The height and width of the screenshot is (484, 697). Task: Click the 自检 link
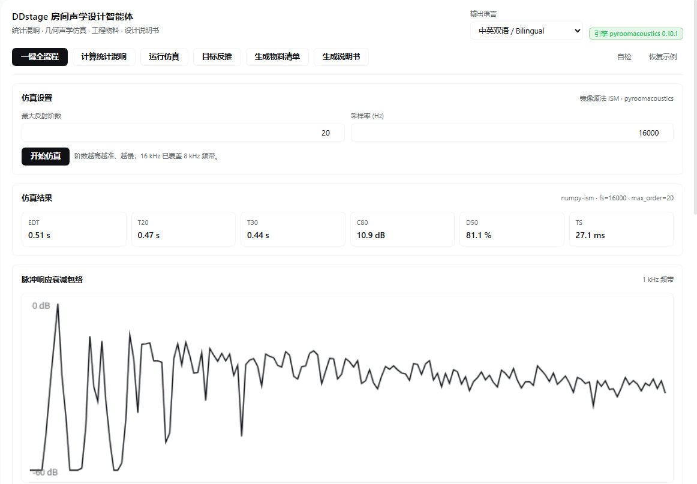pyautogui.click(x=624, y=57)
